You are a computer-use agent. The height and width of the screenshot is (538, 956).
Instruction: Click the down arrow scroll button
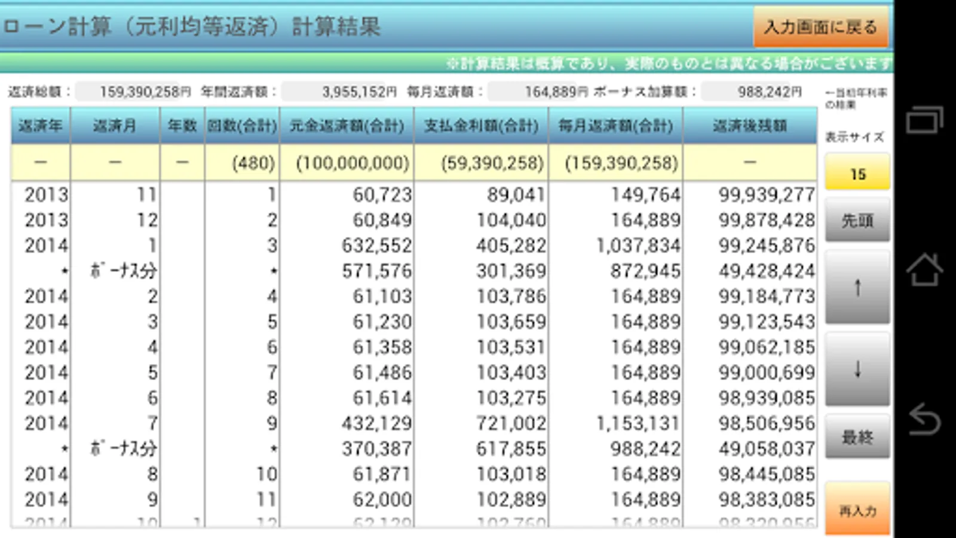pos(857,369)
